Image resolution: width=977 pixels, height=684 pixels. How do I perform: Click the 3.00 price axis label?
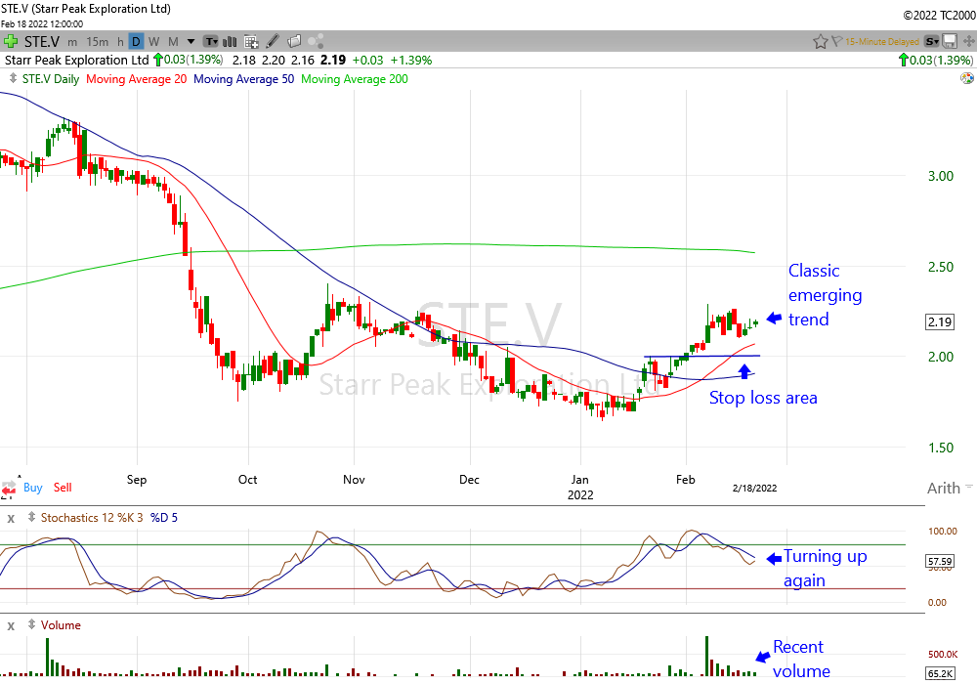[x=940, y=176]
